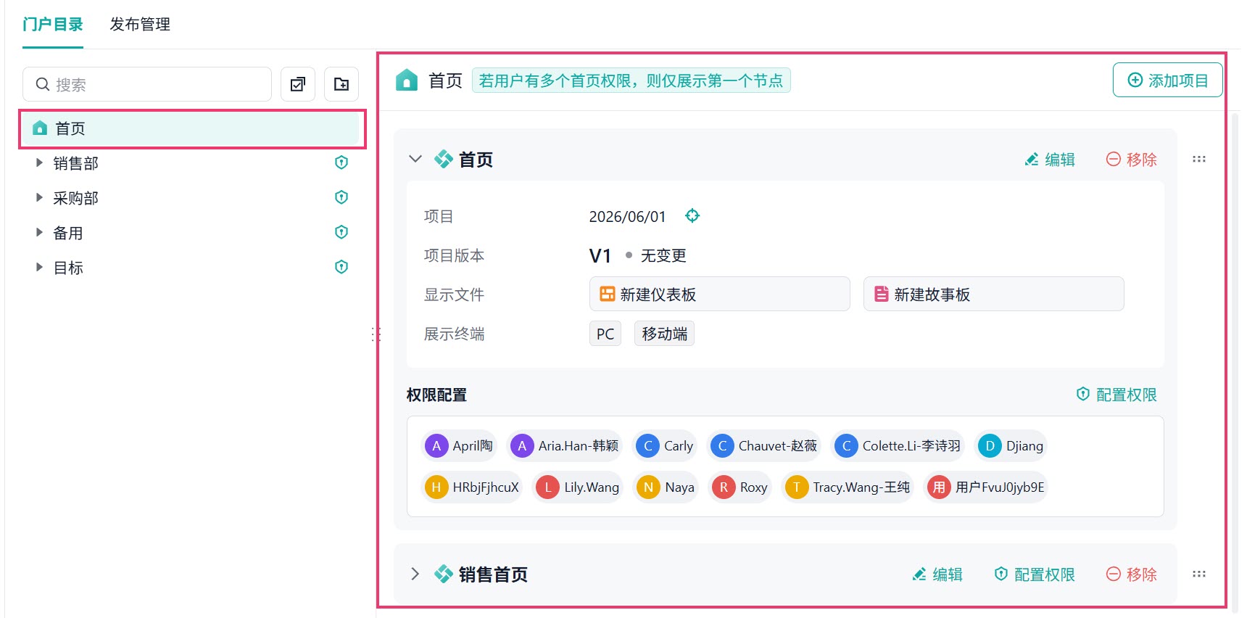Expand the 销售首页 project card
The image size is (1247, 618).
point(415,574)
